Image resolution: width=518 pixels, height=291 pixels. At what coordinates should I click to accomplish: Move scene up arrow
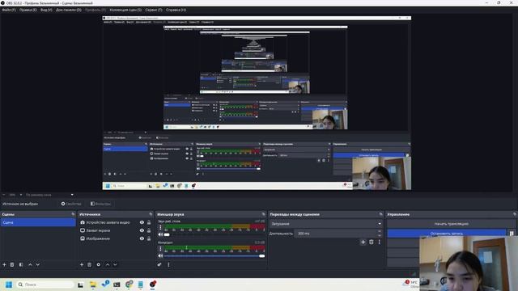pos(30,264)
